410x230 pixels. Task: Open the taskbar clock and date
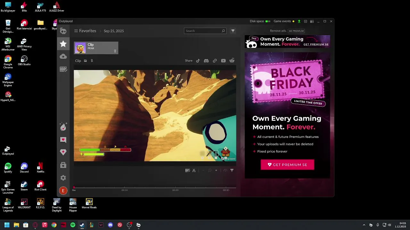coord(401,225)
